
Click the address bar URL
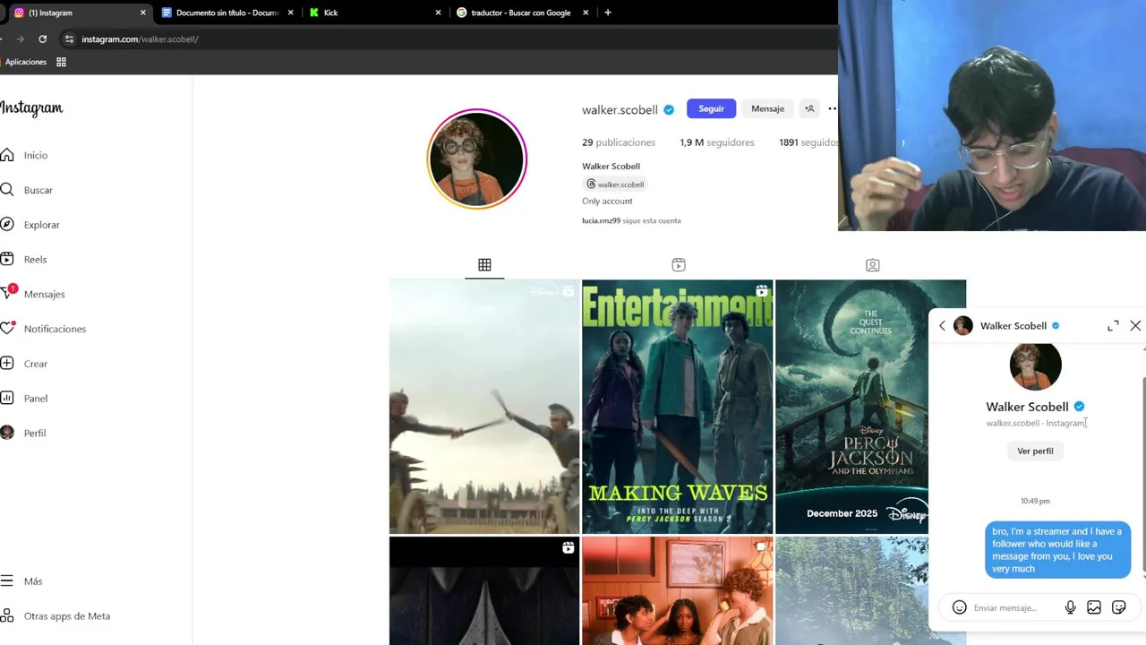pos(140,39)
